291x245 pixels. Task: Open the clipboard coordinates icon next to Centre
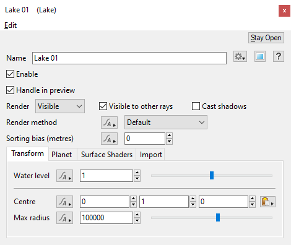(267, 202)
